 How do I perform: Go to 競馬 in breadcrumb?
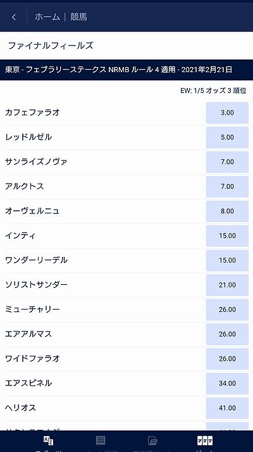78,17
